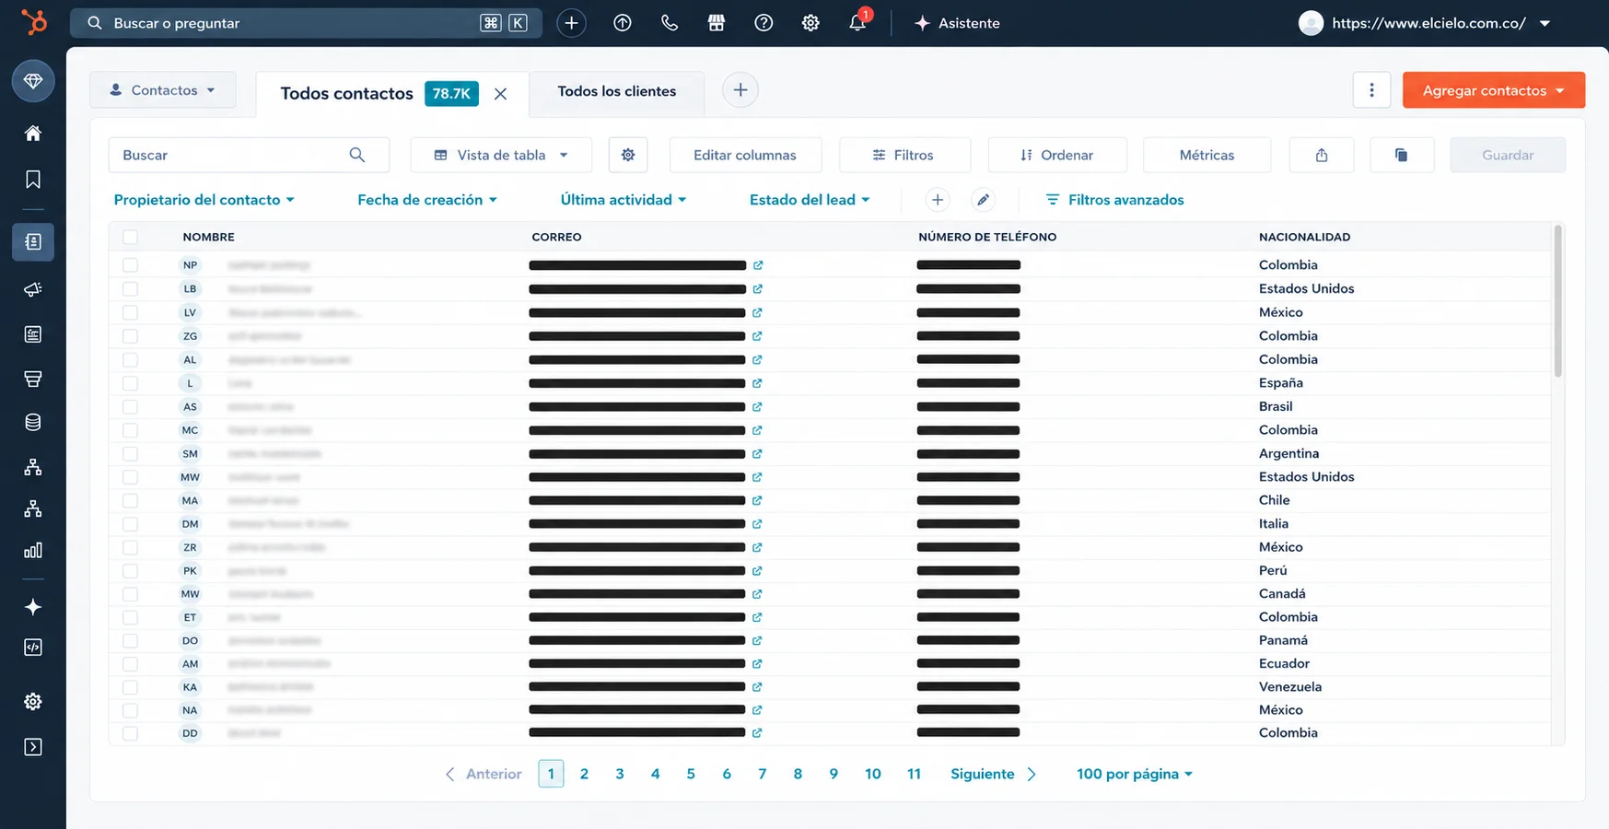Go to page 2
The height and width of the screenshot is (829, 1609).
tap(584, 774)
